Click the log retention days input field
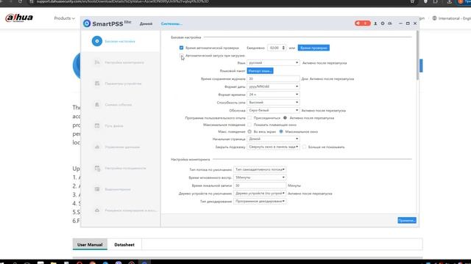Screen dimensions: 471x264 273,78
